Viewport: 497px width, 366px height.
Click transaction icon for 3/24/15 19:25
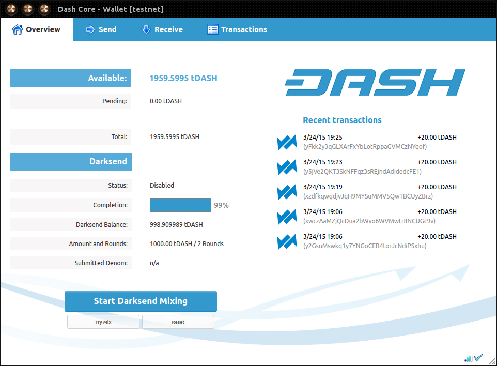coord(287,142)
